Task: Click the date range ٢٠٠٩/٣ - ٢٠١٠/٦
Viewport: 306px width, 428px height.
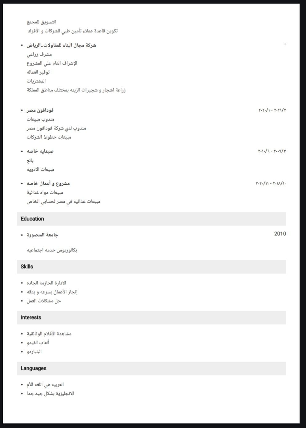Action: tap(272, 151)
